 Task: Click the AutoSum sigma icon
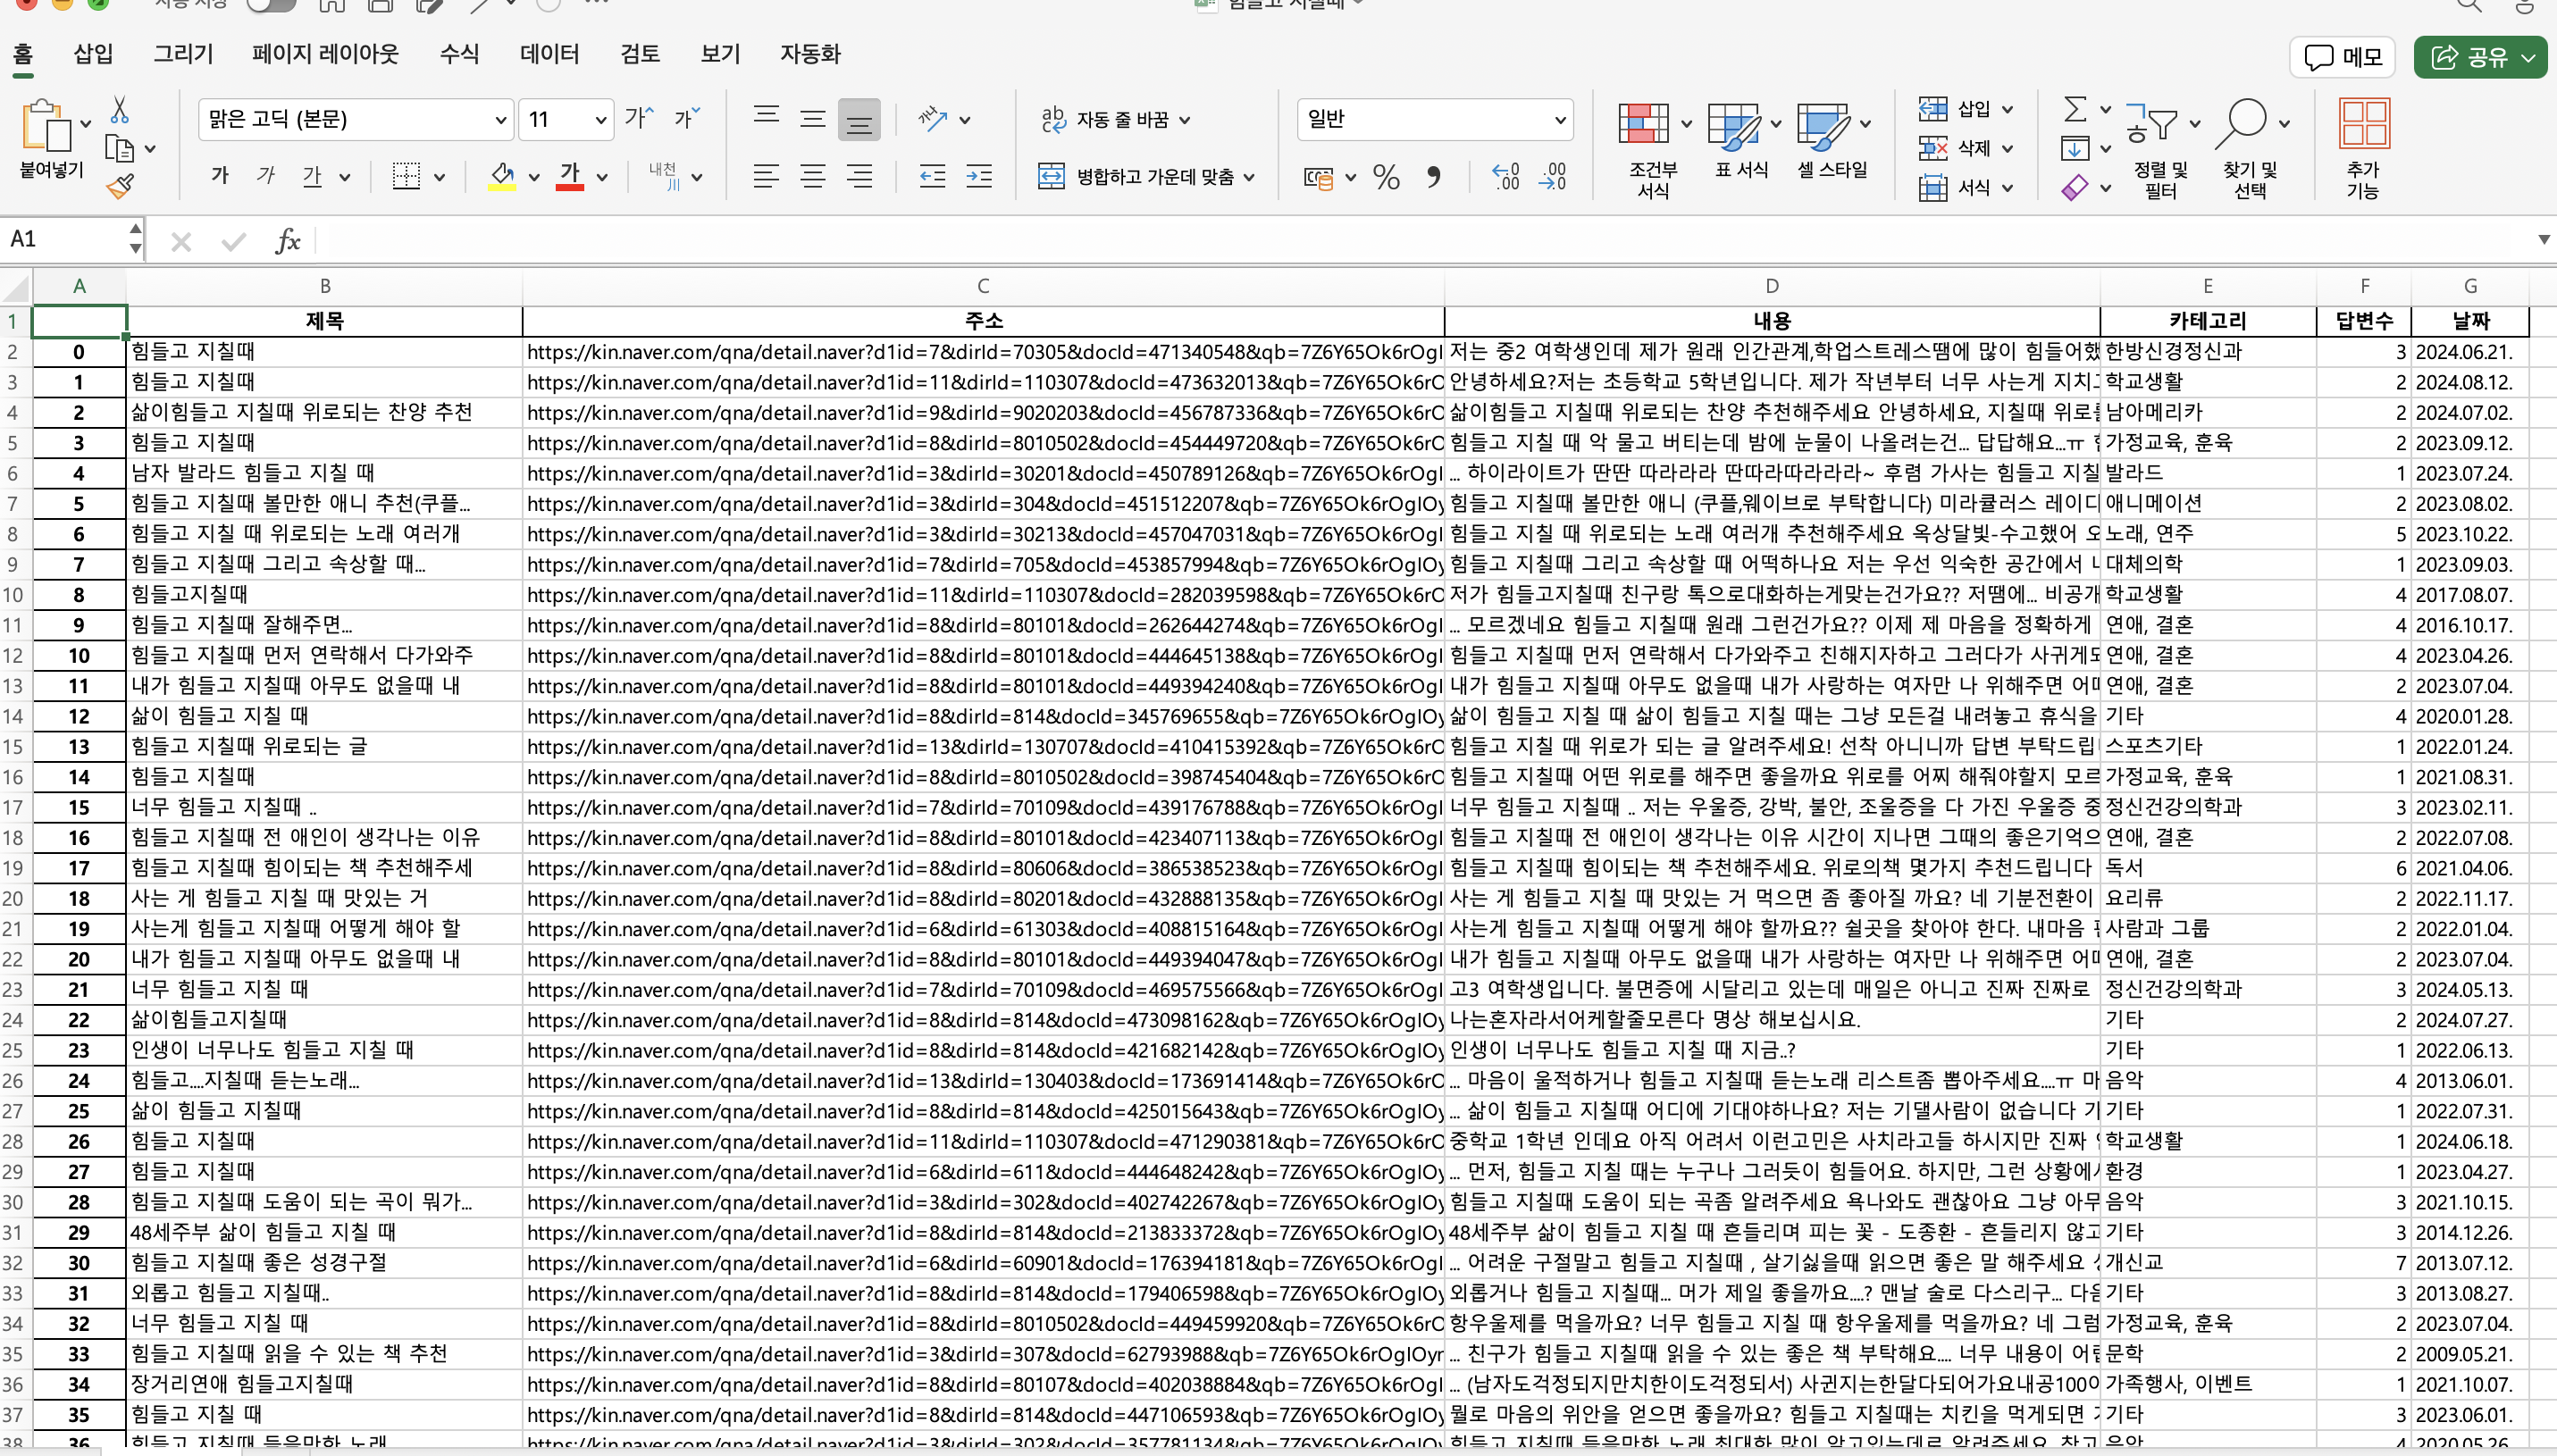2075,108
